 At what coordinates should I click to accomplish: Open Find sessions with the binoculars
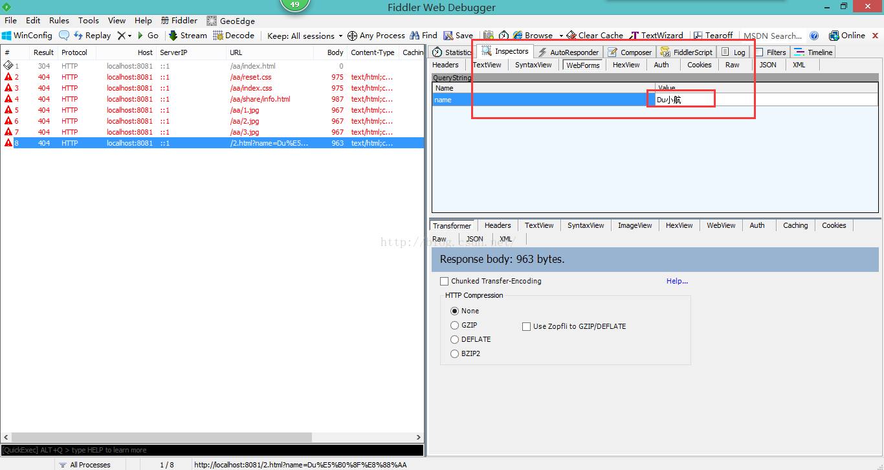pyautogui.click(x=423, y=36)
